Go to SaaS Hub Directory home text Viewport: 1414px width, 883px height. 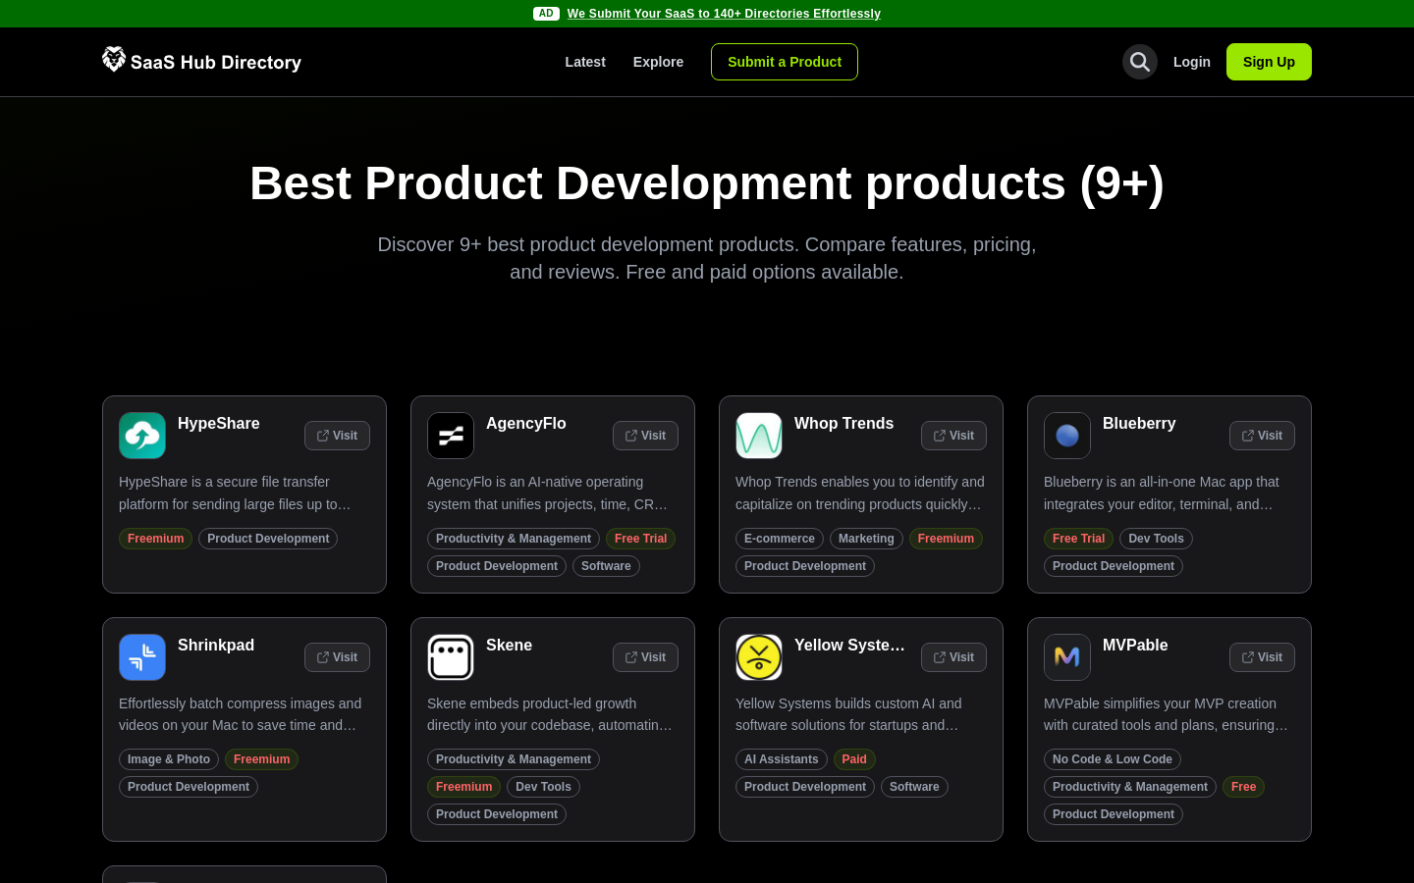pos(216,62)
